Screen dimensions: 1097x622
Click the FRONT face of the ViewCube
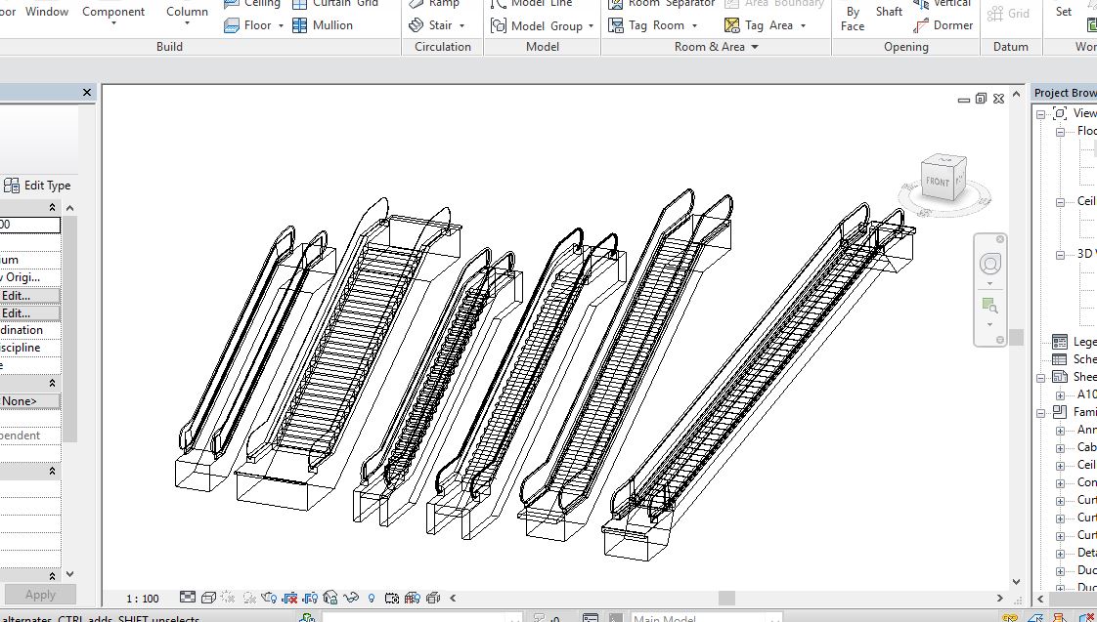click(x=937, y=182)
